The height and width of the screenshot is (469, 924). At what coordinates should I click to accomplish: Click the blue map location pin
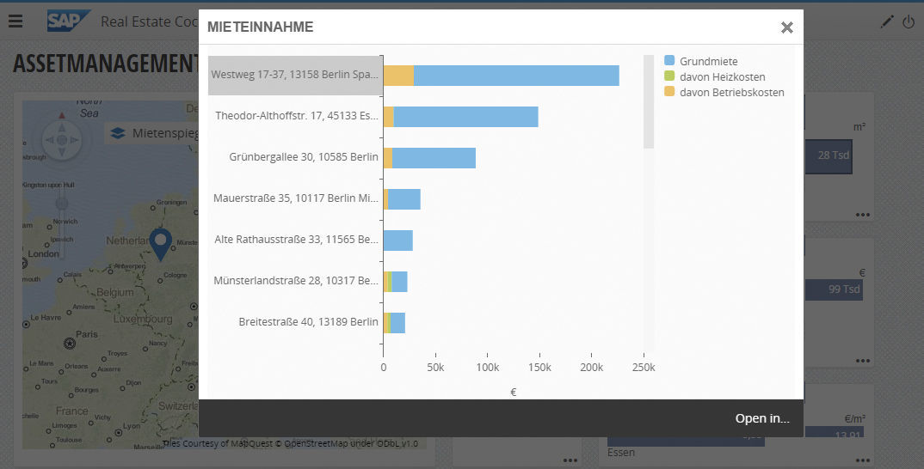(161, 244)
